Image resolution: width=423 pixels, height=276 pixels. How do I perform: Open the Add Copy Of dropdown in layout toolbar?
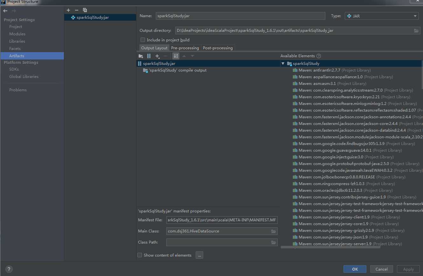(x=157, y=56)
